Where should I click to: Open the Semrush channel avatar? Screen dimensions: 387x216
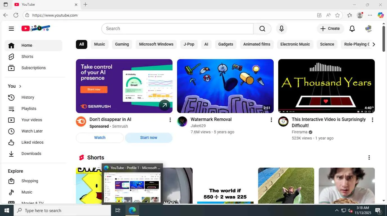click(x=81, y=121)
